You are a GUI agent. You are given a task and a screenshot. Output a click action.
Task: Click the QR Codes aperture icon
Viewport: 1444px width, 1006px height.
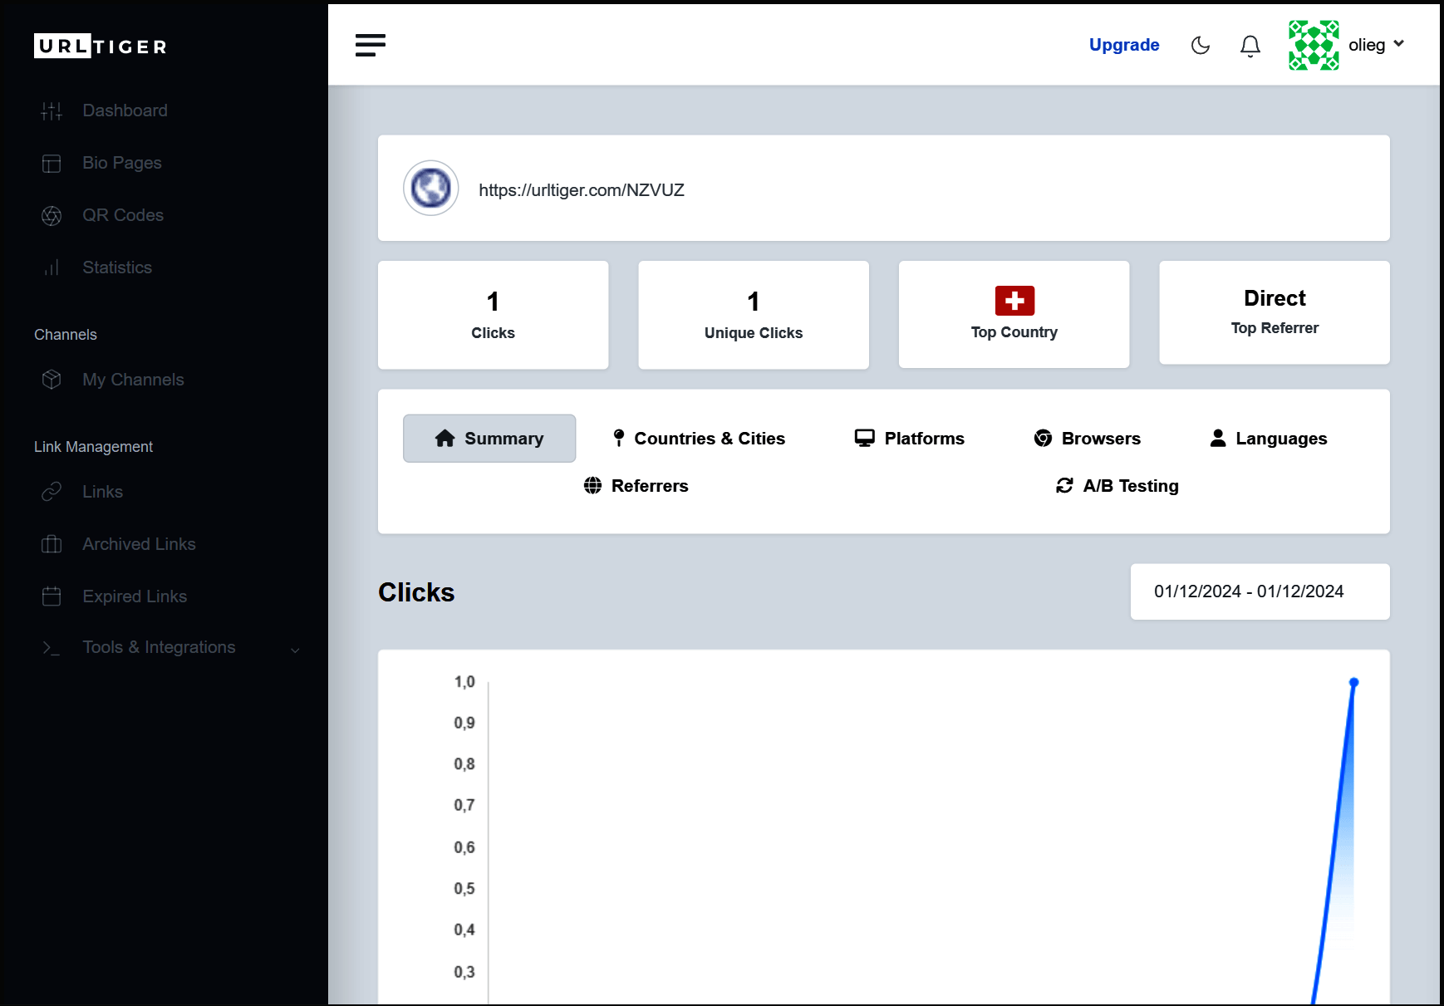click(x=52, y=216)
